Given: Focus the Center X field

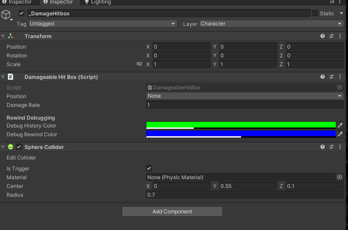Looking at the screenshot, I should 181,186.
